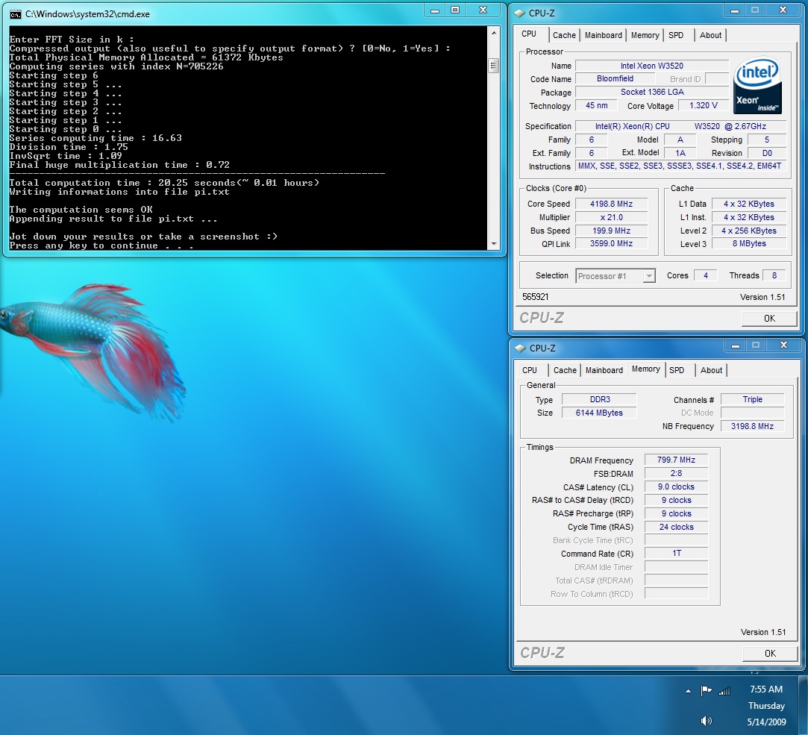Image resolution: width=808 pixels, height=735 pixels.
Task: Click the Package value Socket 1366 LGA
Action: [652, 93]
